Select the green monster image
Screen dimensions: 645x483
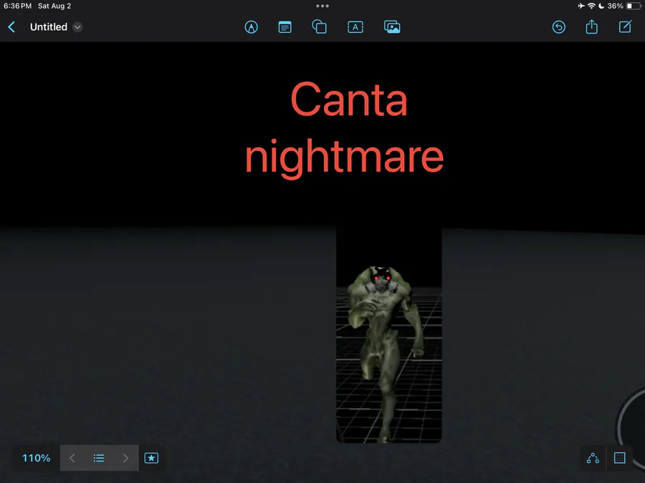tap(389, 334)
